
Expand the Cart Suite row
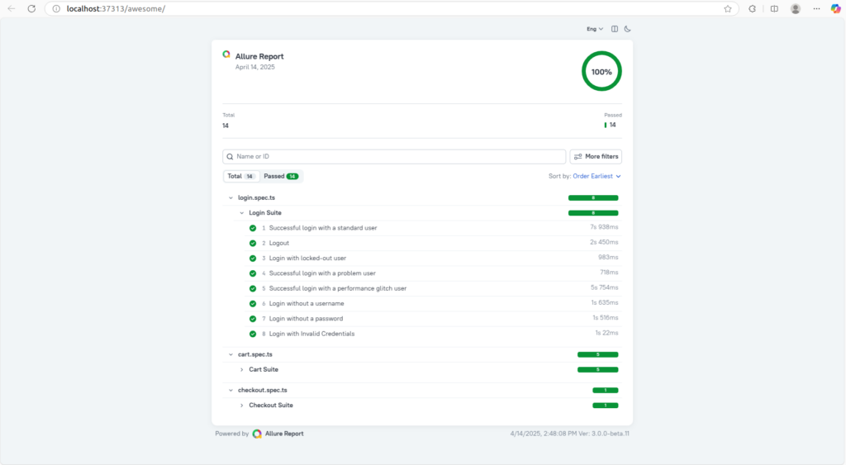point(242,369)
